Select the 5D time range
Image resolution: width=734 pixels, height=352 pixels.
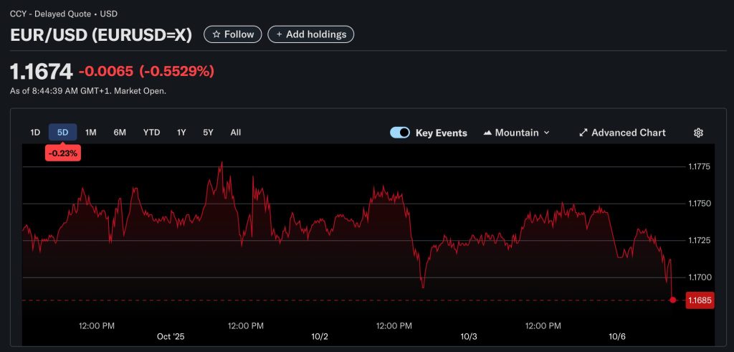tap(62, 132)
